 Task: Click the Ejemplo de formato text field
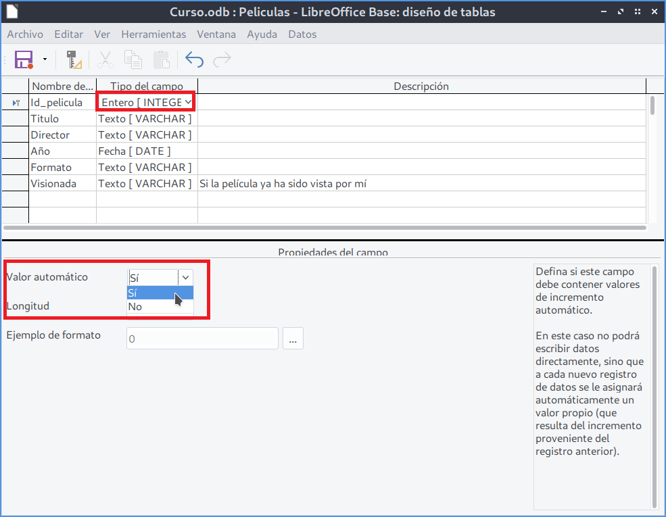click(202, 339)
